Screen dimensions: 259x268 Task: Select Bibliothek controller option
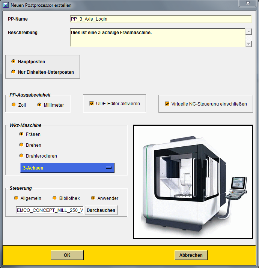(x=54, y=198)
